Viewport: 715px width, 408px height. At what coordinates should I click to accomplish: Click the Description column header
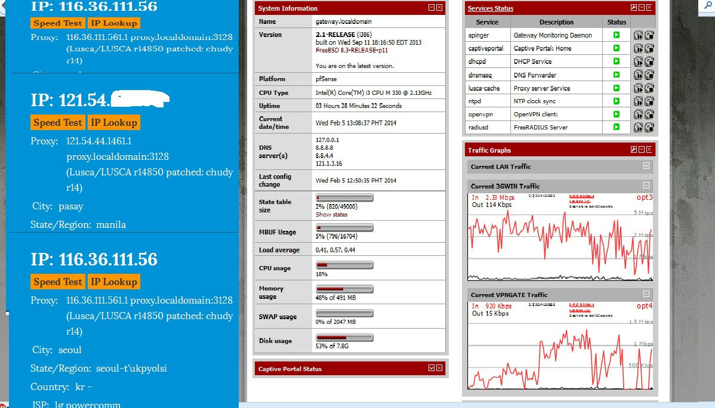(556, 22)
